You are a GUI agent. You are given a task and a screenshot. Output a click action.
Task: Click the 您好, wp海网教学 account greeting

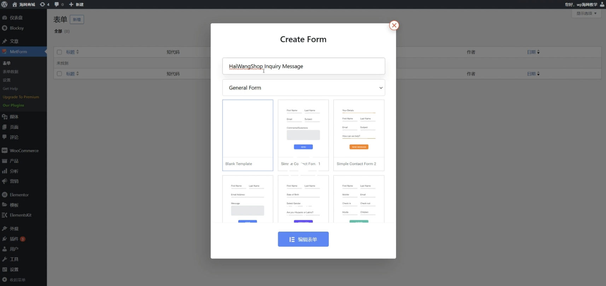(x=581, y=5)
